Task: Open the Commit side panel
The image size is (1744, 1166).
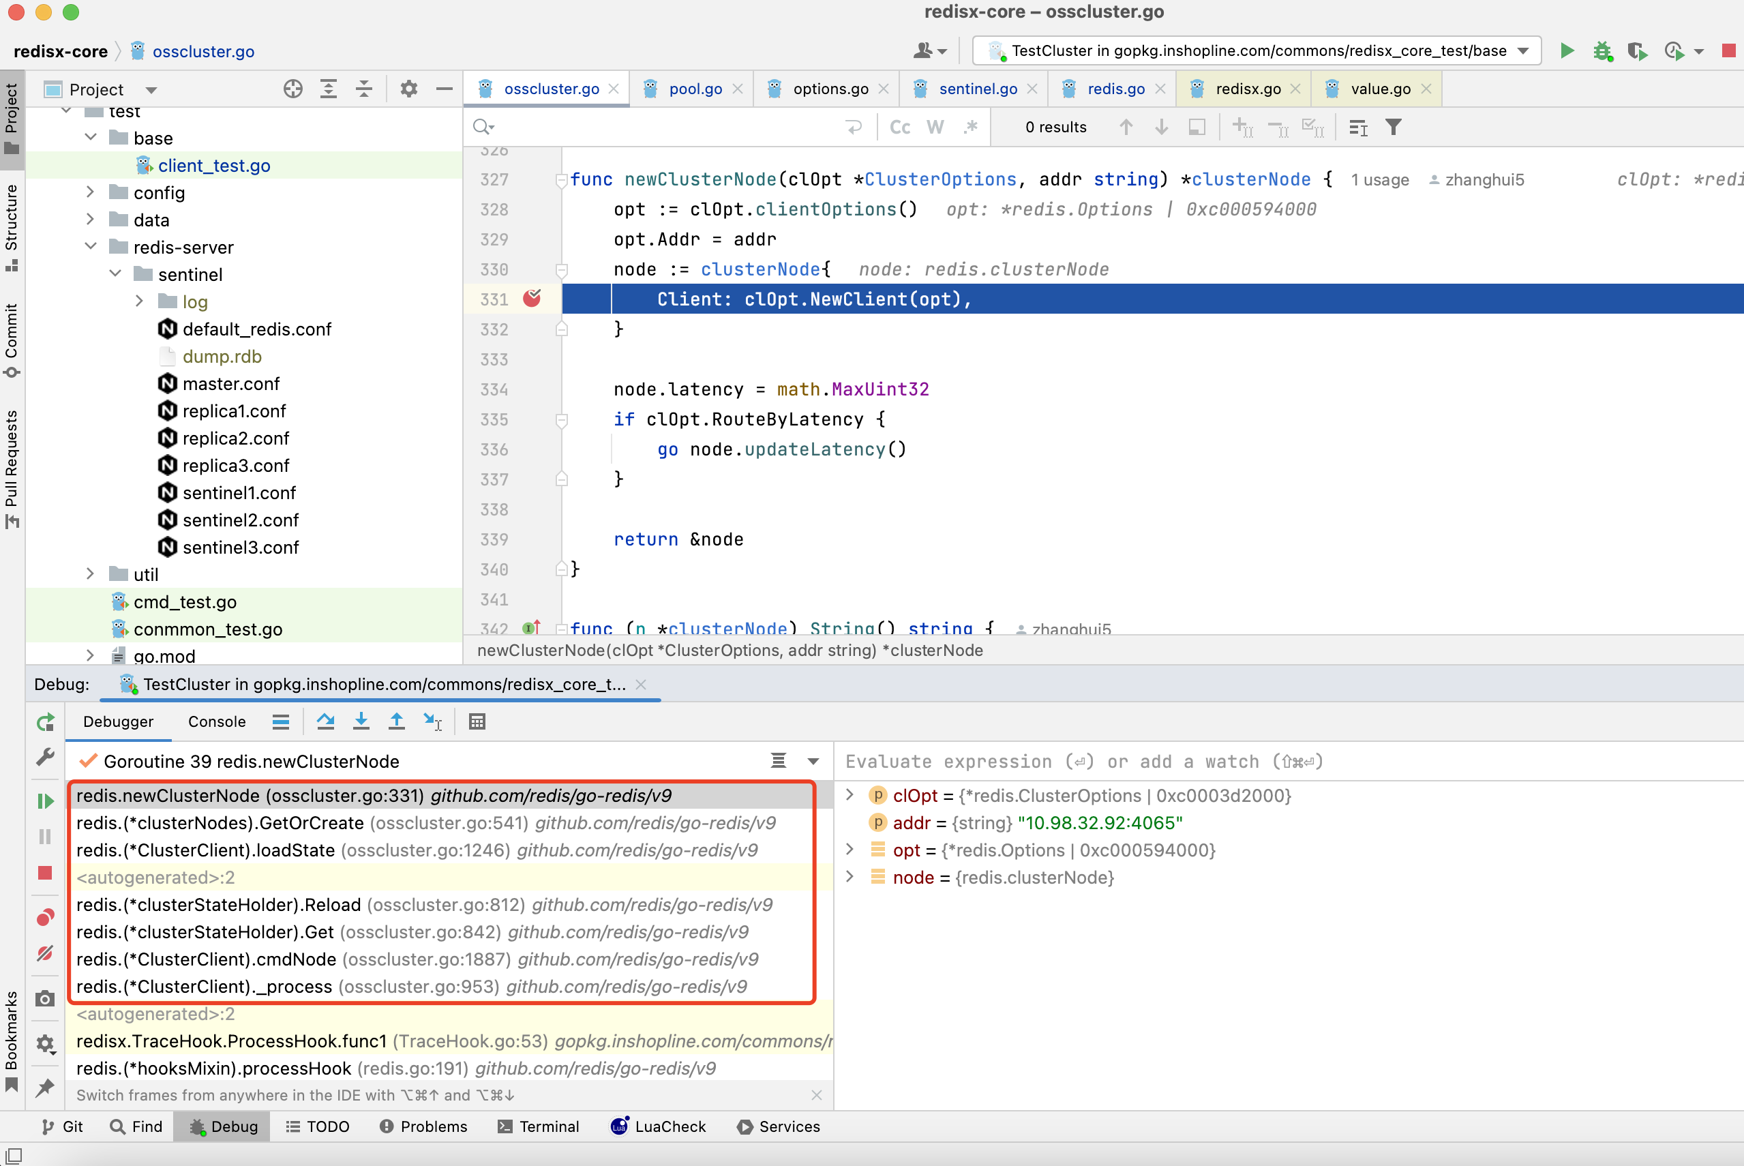Action: (12, 340)
